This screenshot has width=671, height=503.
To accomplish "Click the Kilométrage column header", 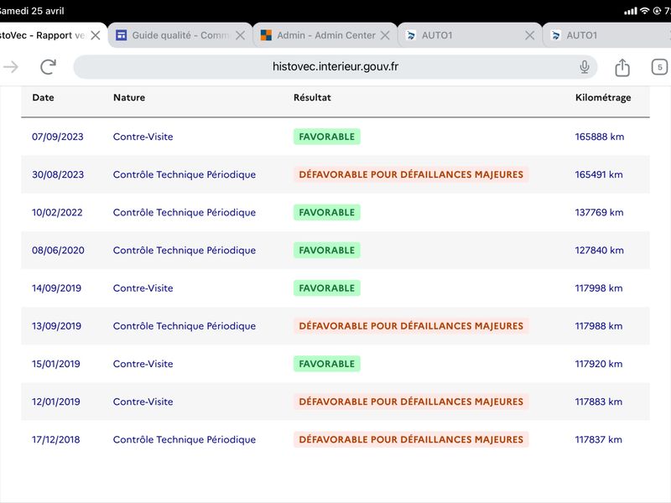I will [603, 97].
